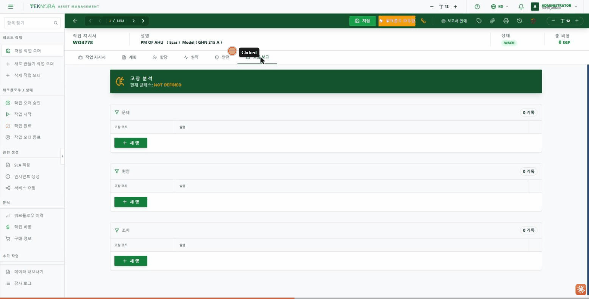Viewport: 589px width, 299px height.
Task: Click 인시던트 생성 item
Action: (32, 176)
